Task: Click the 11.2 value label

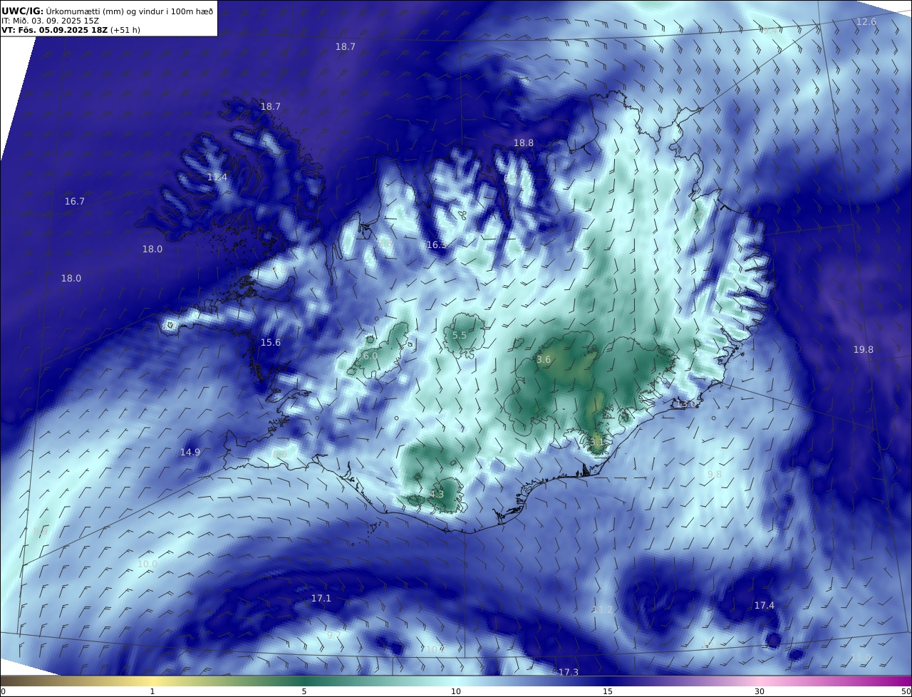Action: (603, 610)
